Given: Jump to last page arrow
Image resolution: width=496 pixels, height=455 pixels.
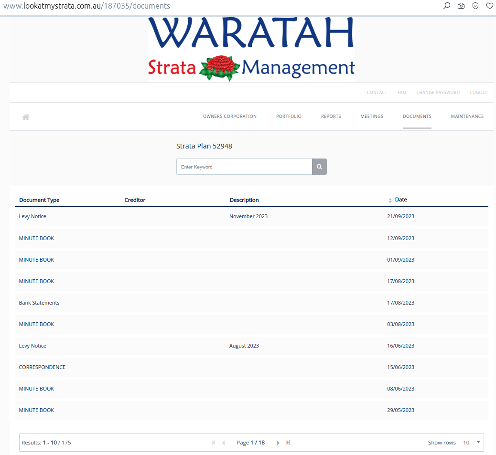Looking at the screenshot, I should click(x=288, y=443).
